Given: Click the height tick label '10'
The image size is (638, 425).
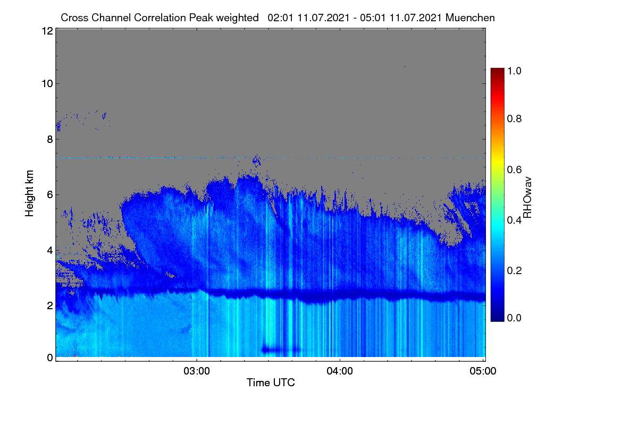Looking at the screenshot, I should click(x=46, y=83).
